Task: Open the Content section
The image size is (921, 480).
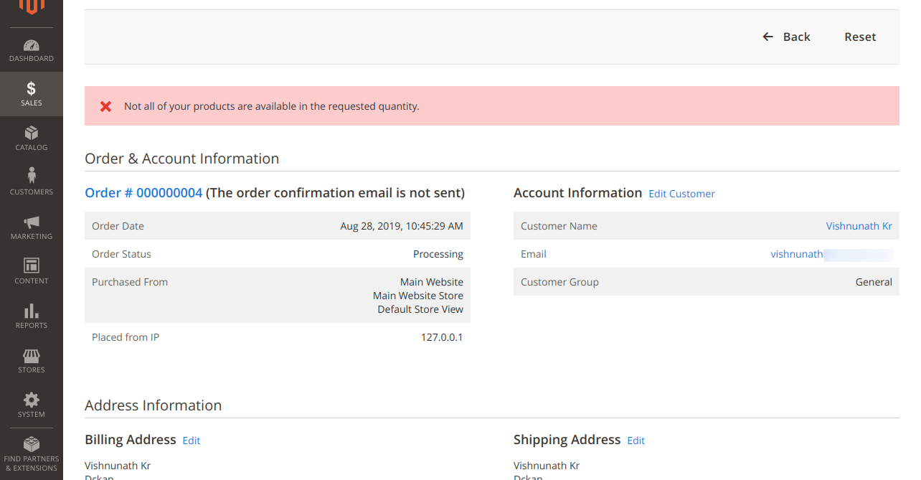Action: (x=31, y=271)
